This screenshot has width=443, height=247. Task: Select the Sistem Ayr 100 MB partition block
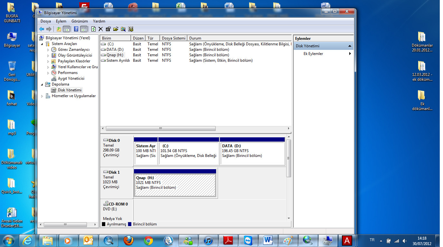click(x=146, y=151)
